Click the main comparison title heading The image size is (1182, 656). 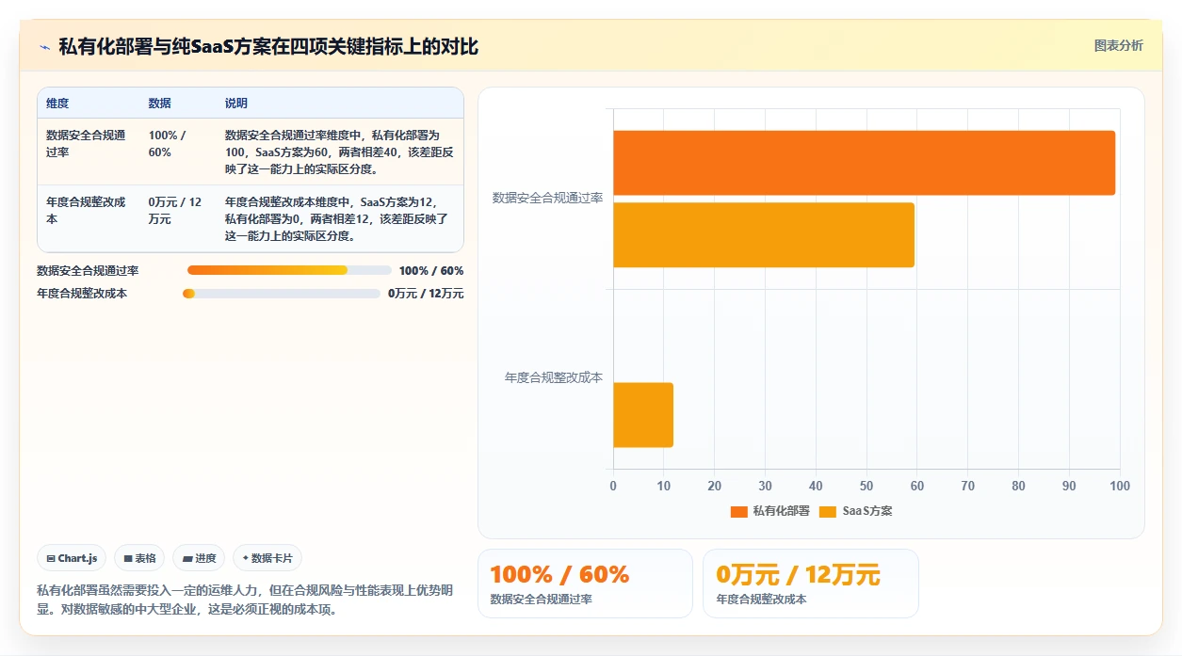click(x=268, y=46)
